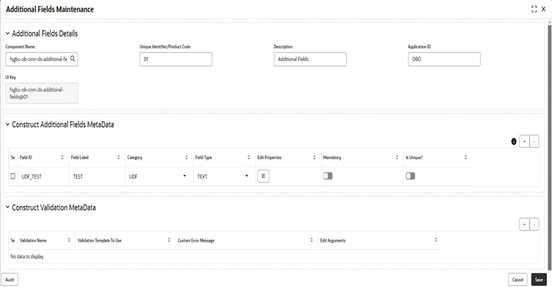The height and width of the screenshot is (287, 552).
Task: Collapse the Additional Fields Details section
Action: tap(7, 34)
